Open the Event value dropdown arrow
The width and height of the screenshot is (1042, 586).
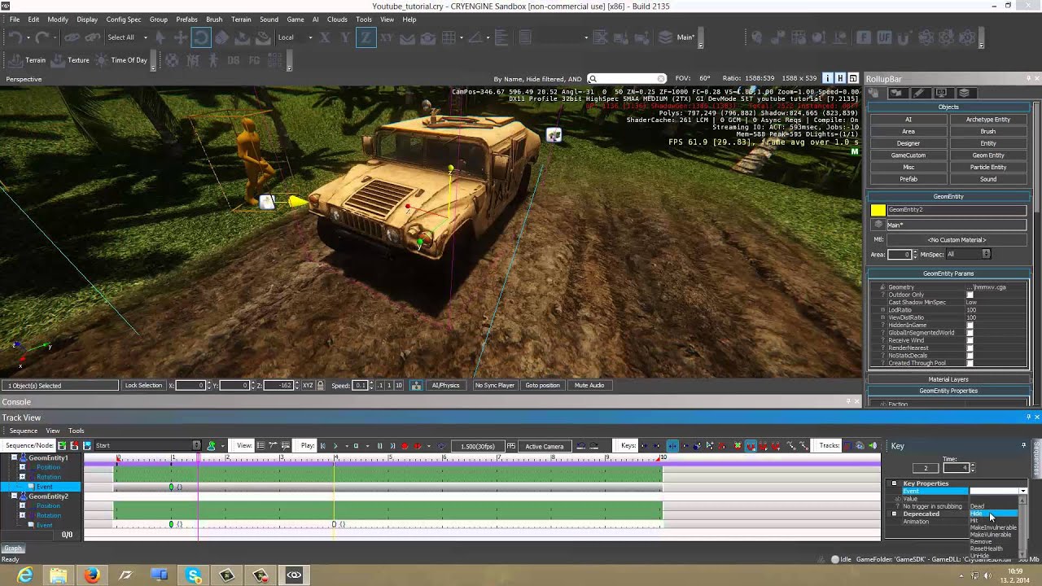[x=1023, y=492]
